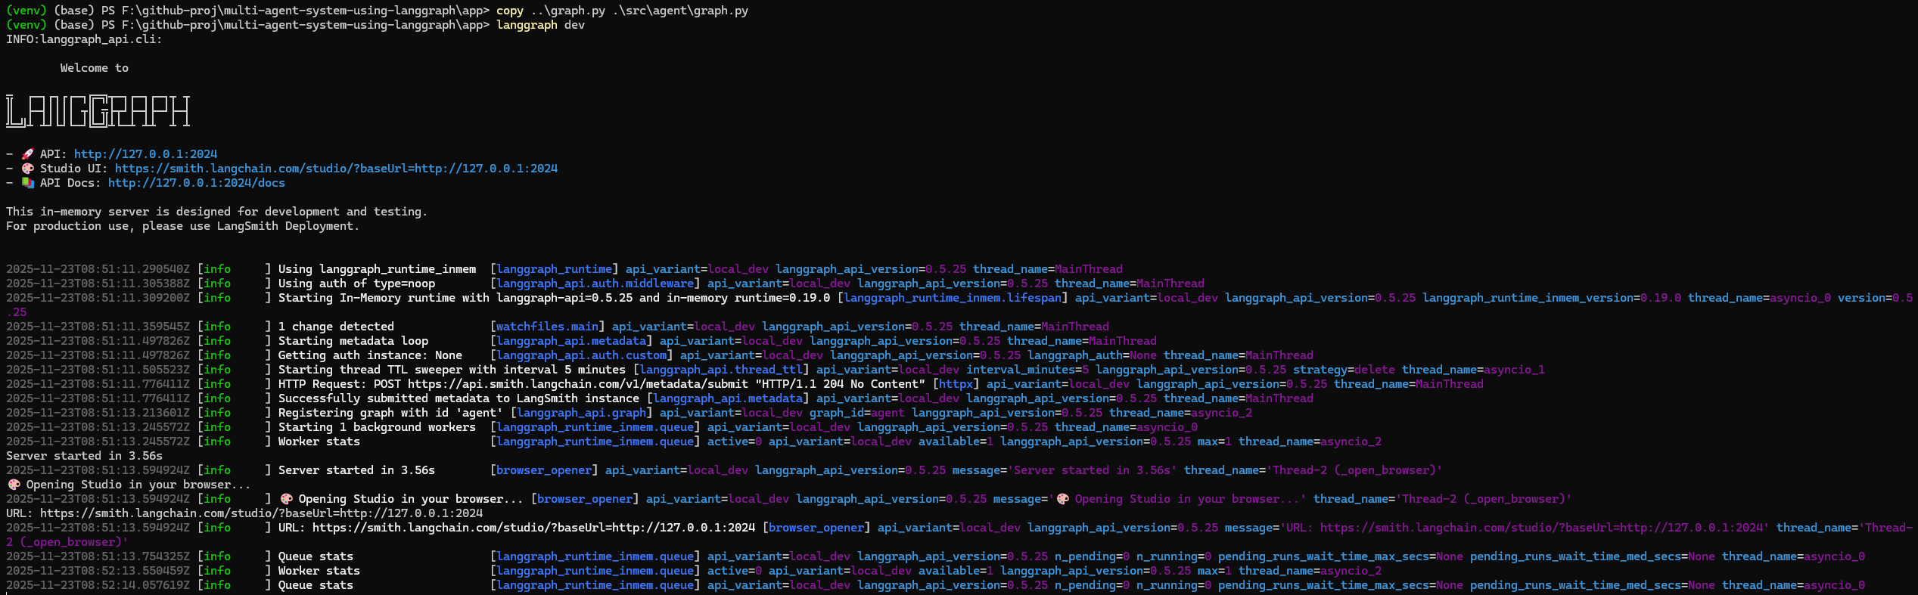Click 'Starting thread TTL sweeper' log message

[x=452, y=370]
